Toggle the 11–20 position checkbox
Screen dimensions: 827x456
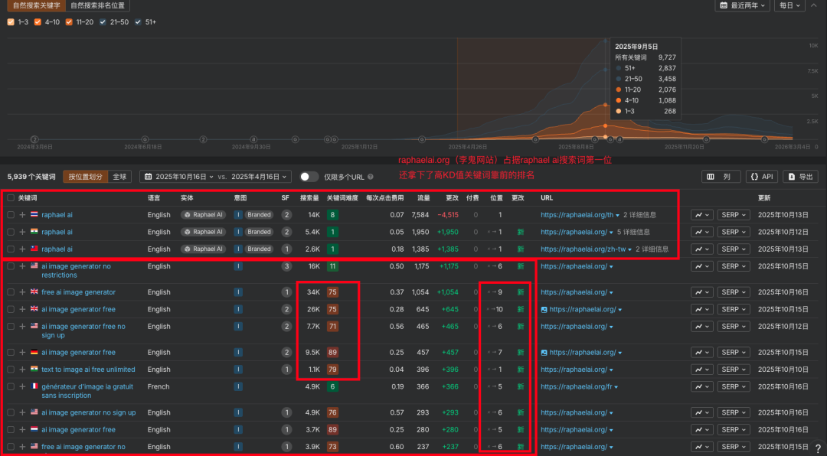coord(69,22)
